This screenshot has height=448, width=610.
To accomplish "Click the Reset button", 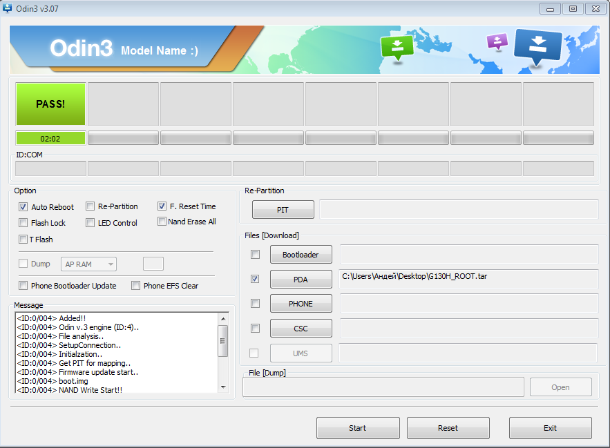I will pyautogui.click(x=448, y=428).
